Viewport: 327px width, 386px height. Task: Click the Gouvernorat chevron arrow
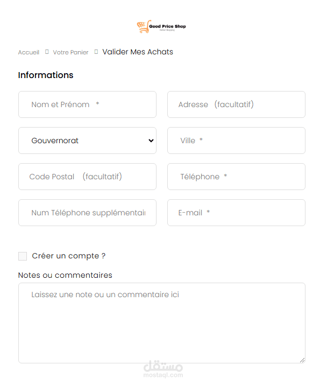(x=151, y=141)
